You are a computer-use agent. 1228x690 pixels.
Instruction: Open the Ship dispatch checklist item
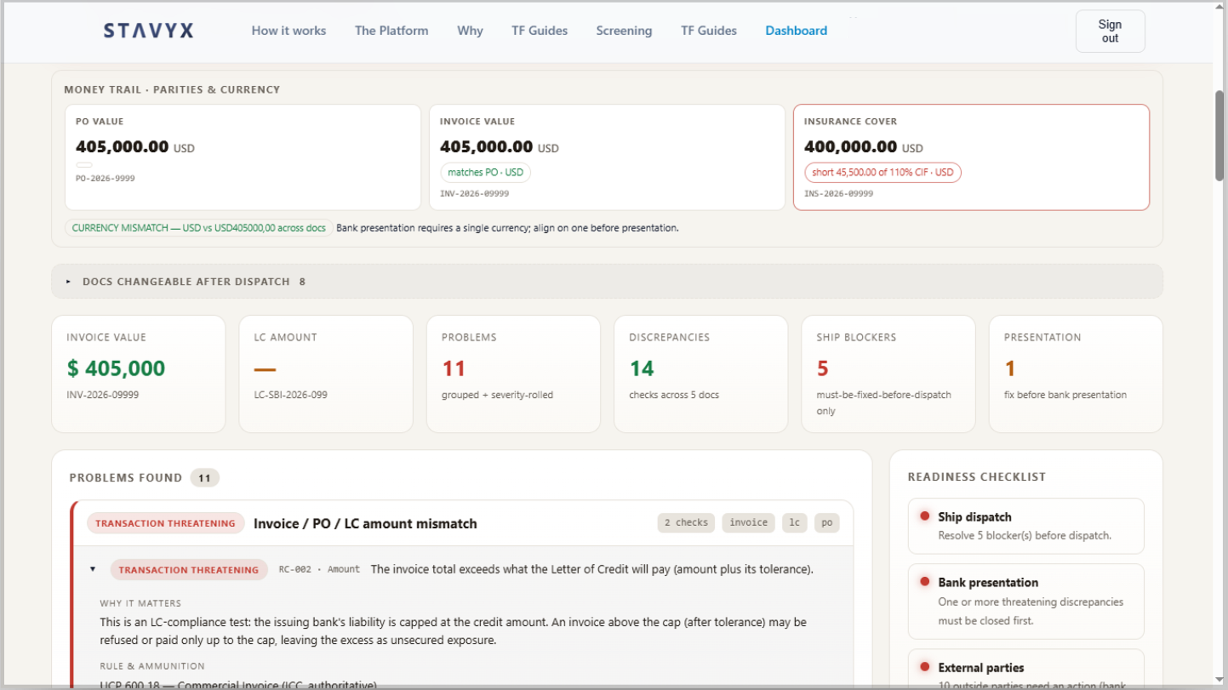click(x=1026, y=526)
